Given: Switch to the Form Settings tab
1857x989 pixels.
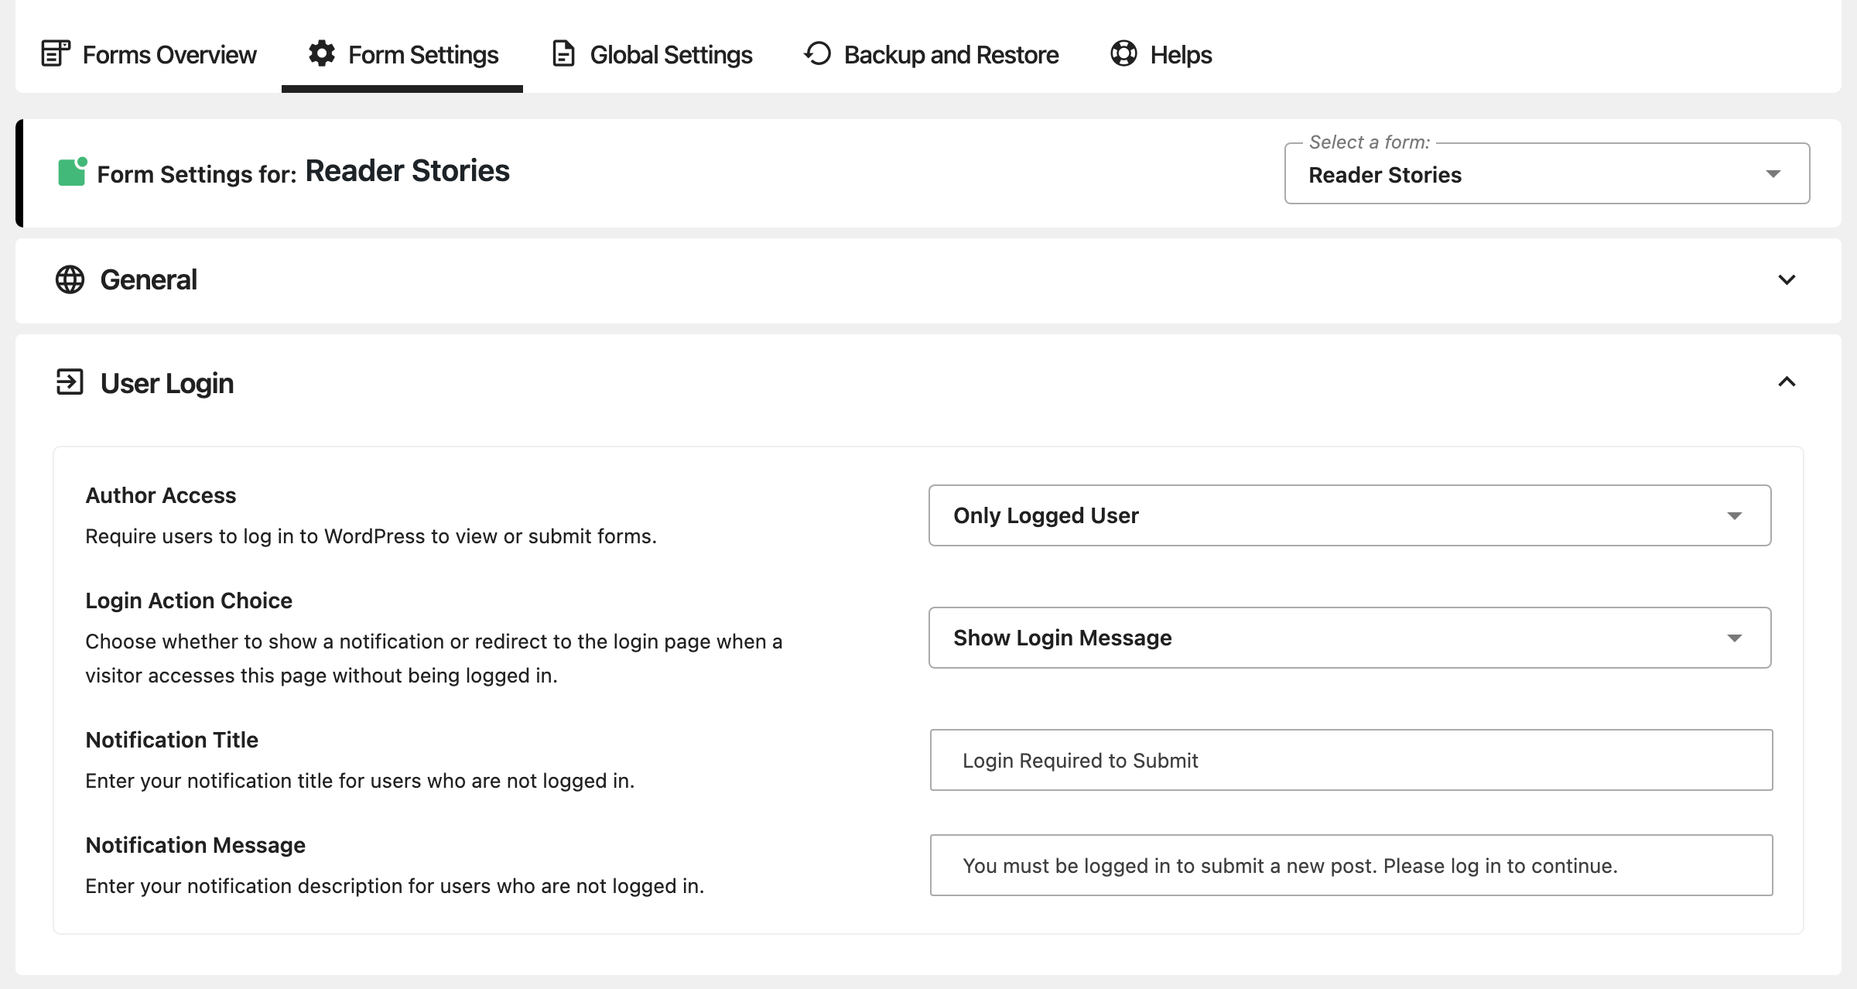Looking at the screenshot, I should click(x=402, y=54).
